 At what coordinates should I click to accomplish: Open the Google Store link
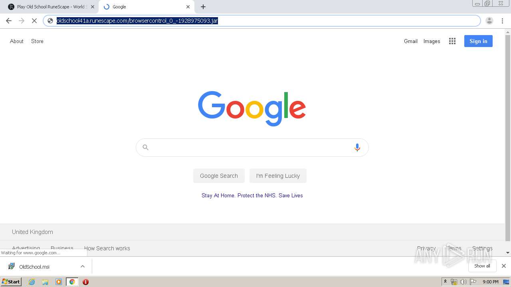coord(37,41)
